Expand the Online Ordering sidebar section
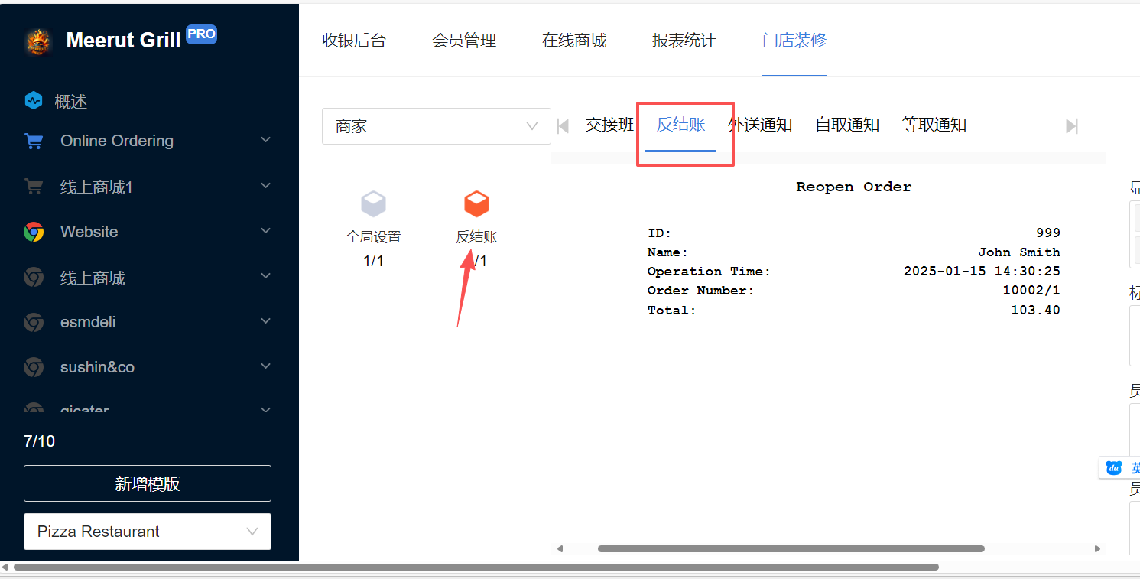Viewport: 1140px width, 579px height. point(265,141)
